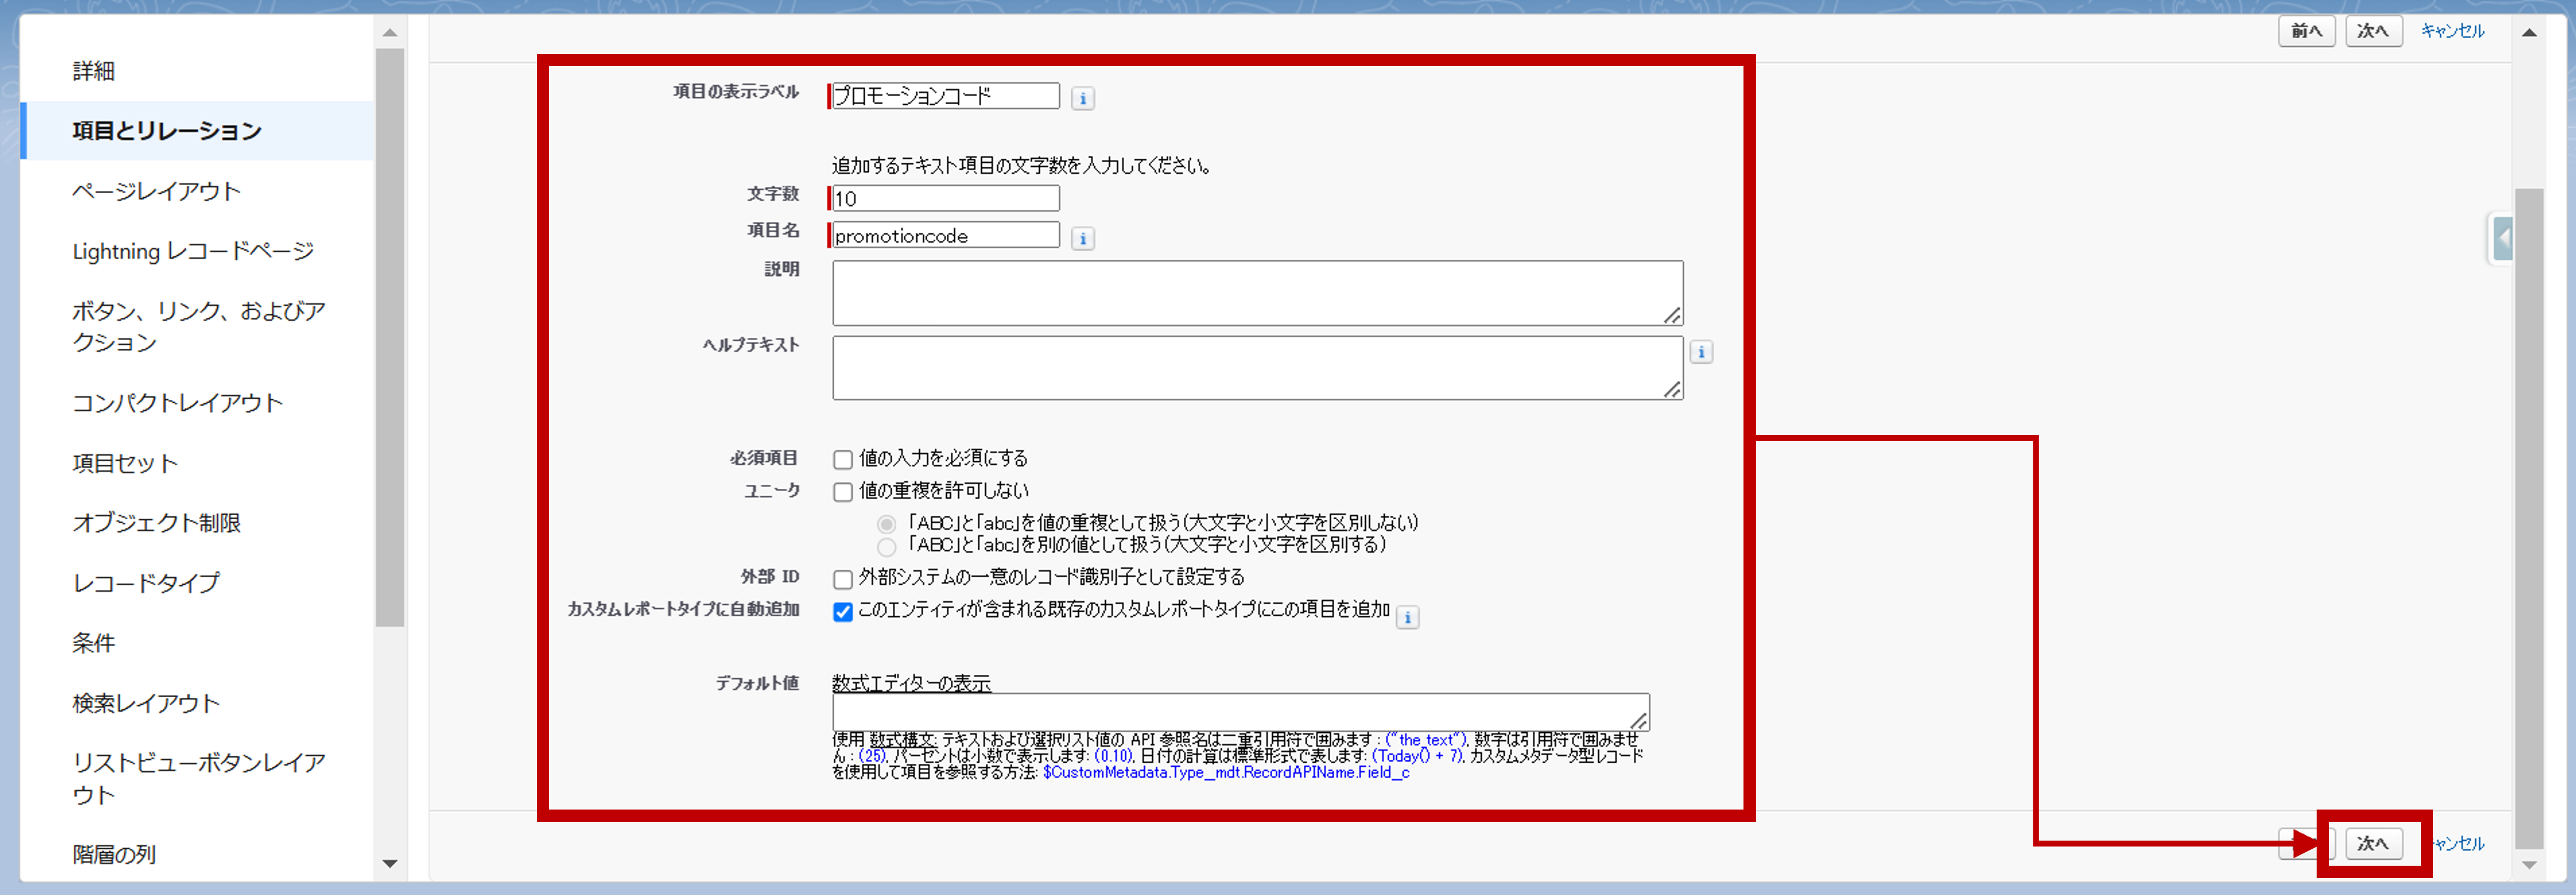Click 項目名 input containing promotioncode

(x=945, y=235)
